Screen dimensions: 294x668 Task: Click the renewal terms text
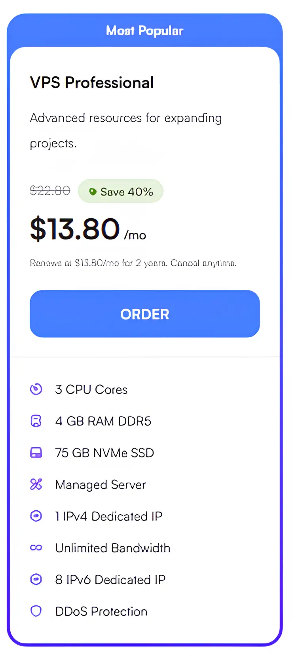pos(133,263)
